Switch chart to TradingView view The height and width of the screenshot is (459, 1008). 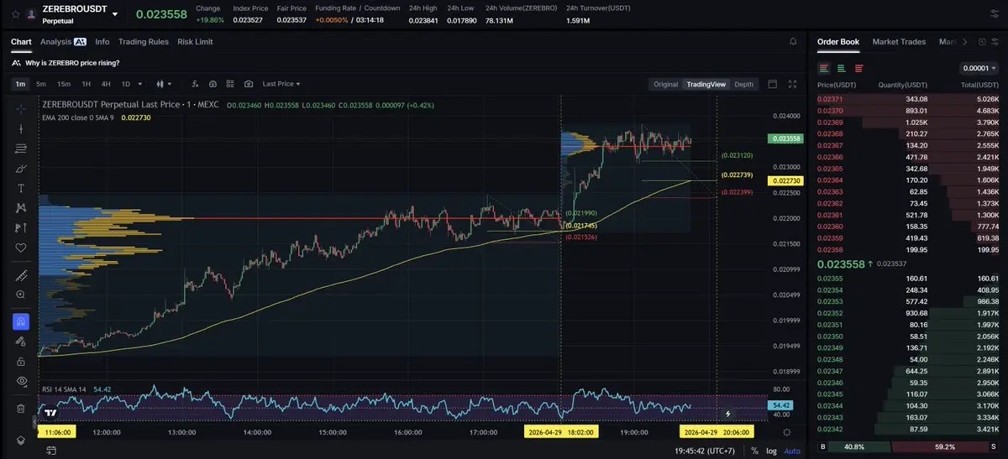point(706,84)
